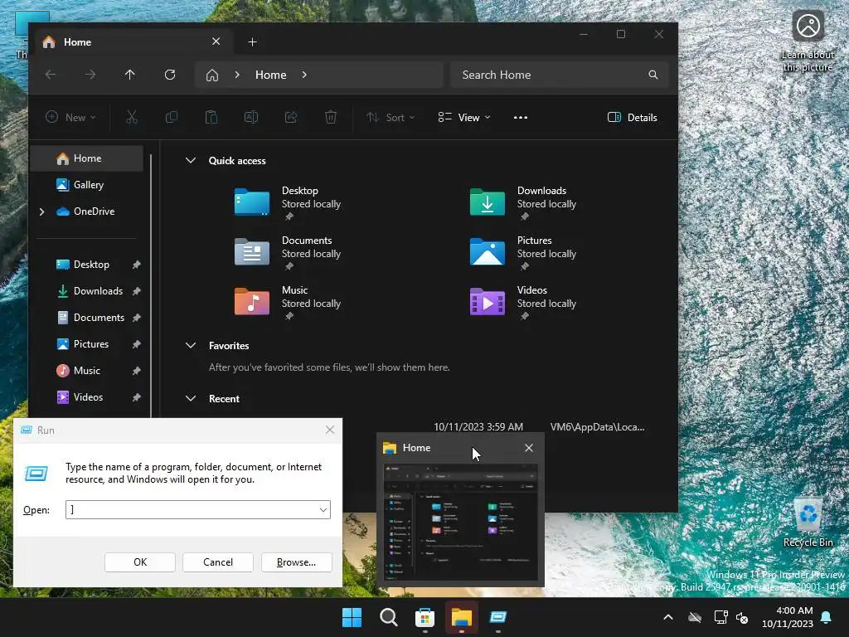Screen dimensions: 849x637
Task: Click the Cut scissors icon
Action: click(x=132, y=117)
